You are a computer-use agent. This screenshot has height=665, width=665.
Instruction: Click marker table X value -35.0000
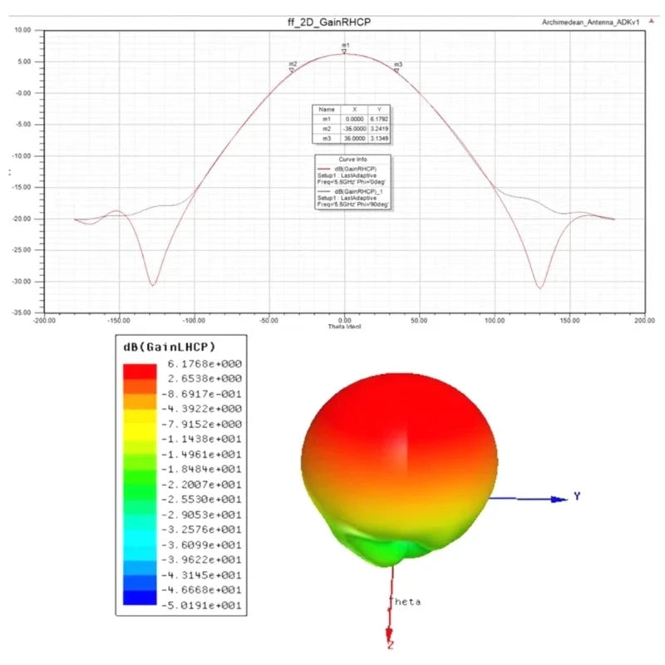coord(354,129)
